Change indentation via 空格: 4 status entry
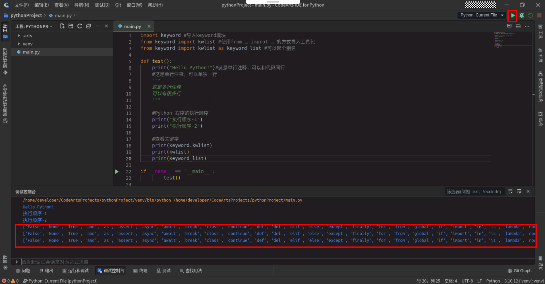 click(x=451, y=281)
